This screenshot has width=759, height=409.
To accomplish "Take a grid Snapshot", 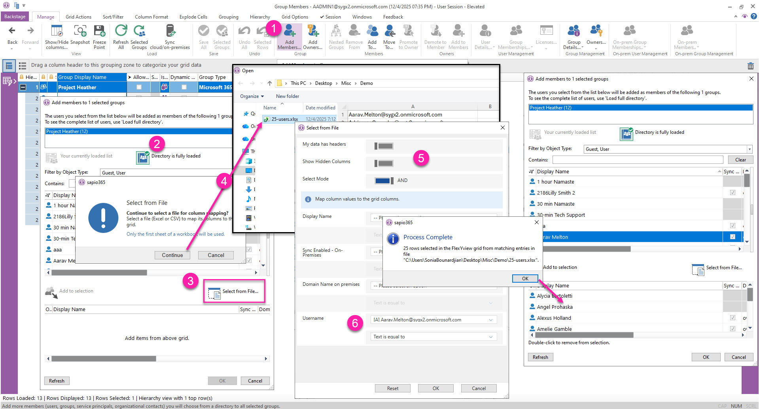I will tap(80, 31).
